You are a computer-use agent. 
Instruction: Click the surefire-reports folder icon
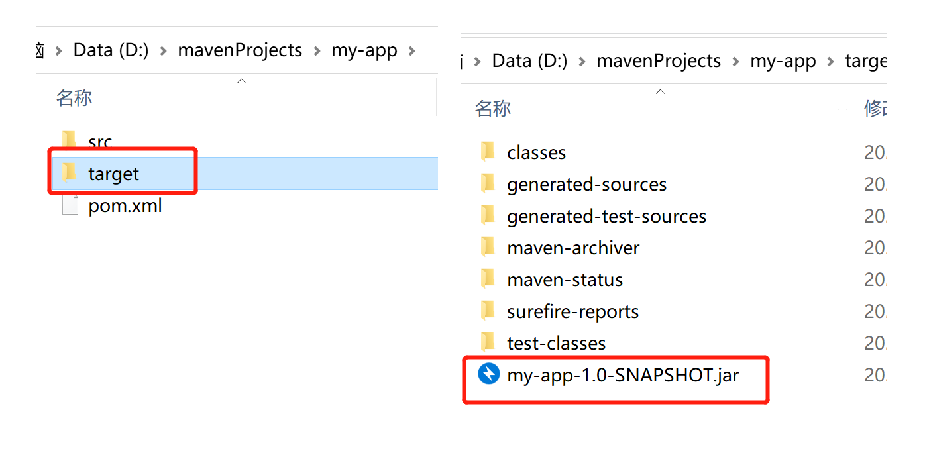click(x=488, y=311)
